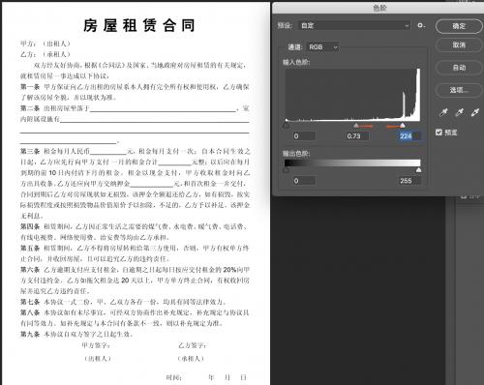This screenshot has width=484, height=385.
Task: Click the output shadow value field 0
Action: 304,181
